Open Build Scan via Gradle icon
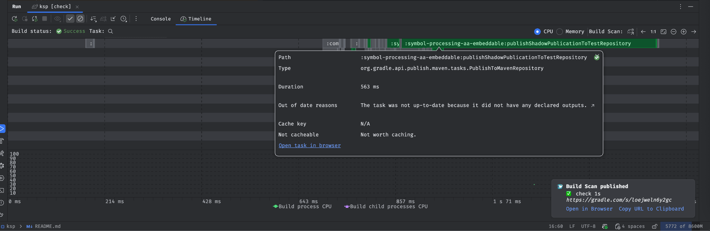Image resolution: width=710 pixels, height=231 pixels. click(x=631, y=31)
